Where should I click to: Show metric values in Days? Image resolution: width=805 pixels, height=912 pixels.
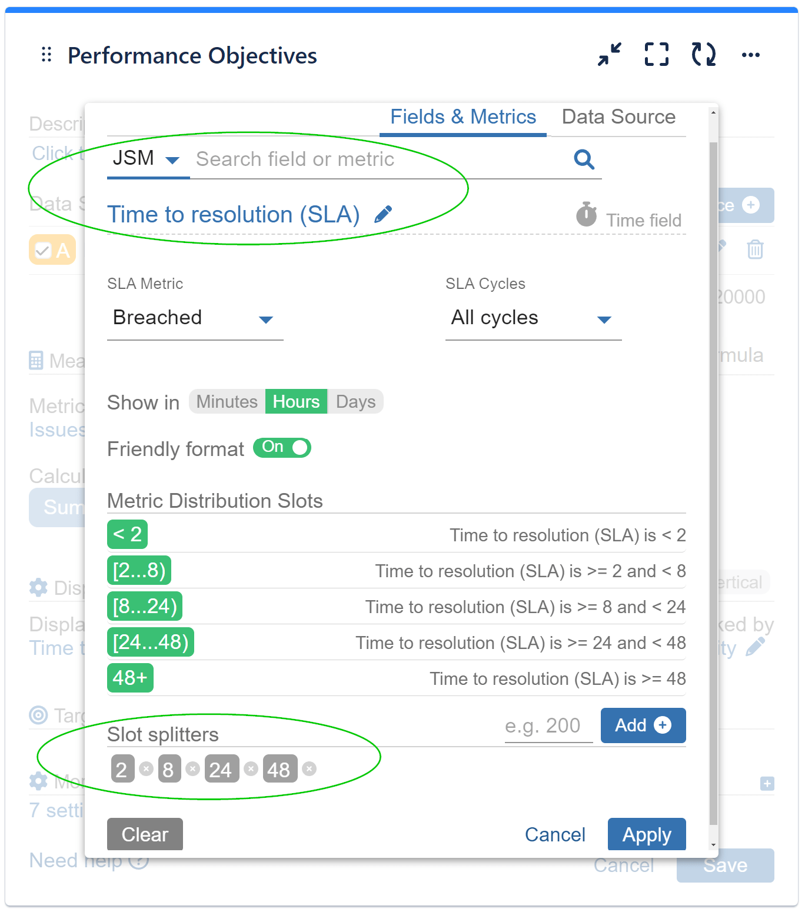click(x=355, y=401)
